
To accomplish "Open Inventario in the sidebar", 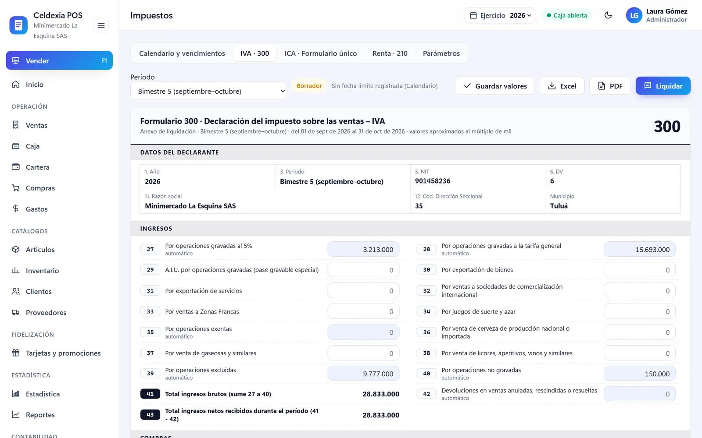I will [x=59, y=271].
